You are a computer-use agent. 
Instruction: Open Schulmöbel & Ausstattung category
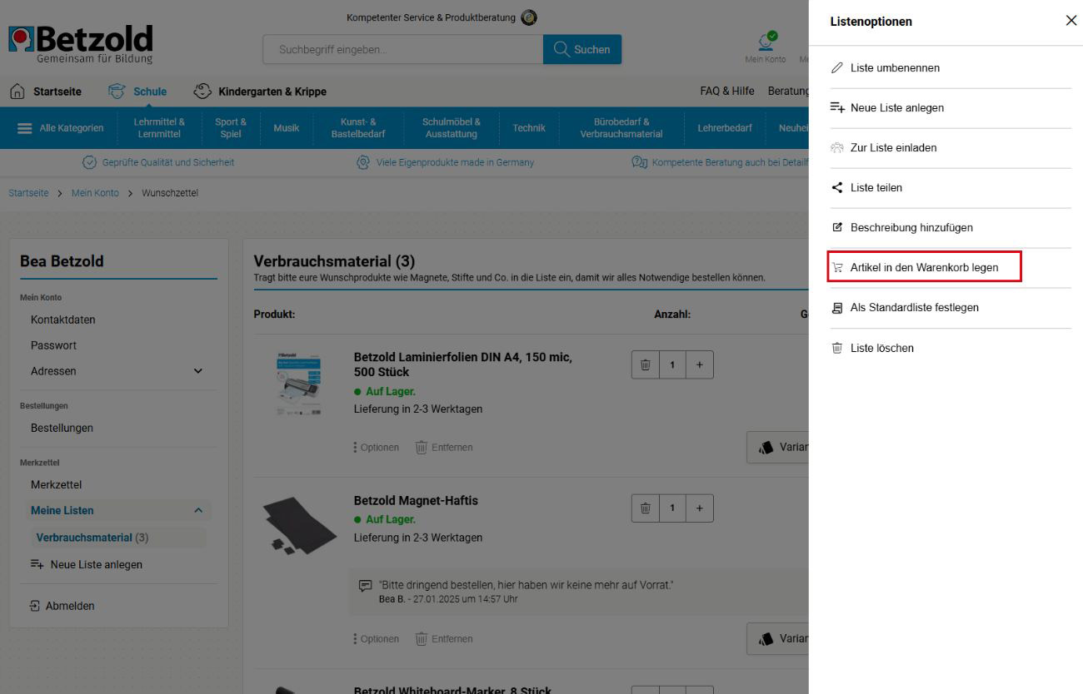(451, 128)
